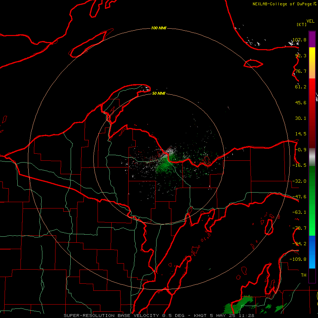This screenshot has width=318, height=318.
Task: Click the green echo patch at bottom right
Action: (239, 305)
